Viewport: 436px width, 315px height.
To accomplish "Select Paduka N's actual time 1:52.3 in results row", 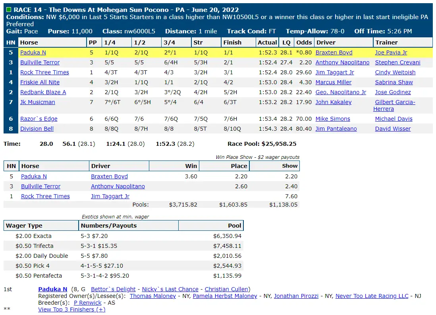I will coord(268,52).
